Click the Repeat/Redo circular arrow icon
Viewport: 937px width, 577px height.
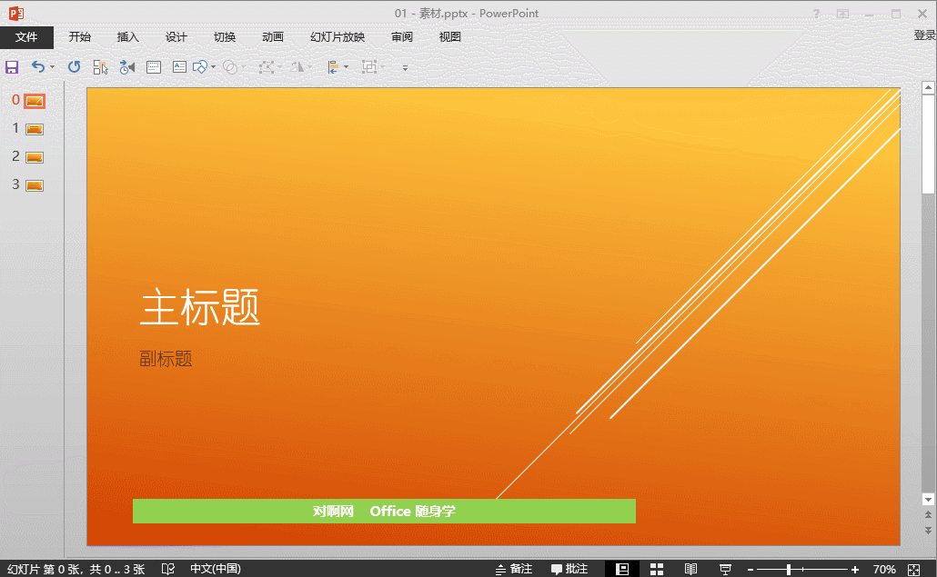tap(74, 67)
